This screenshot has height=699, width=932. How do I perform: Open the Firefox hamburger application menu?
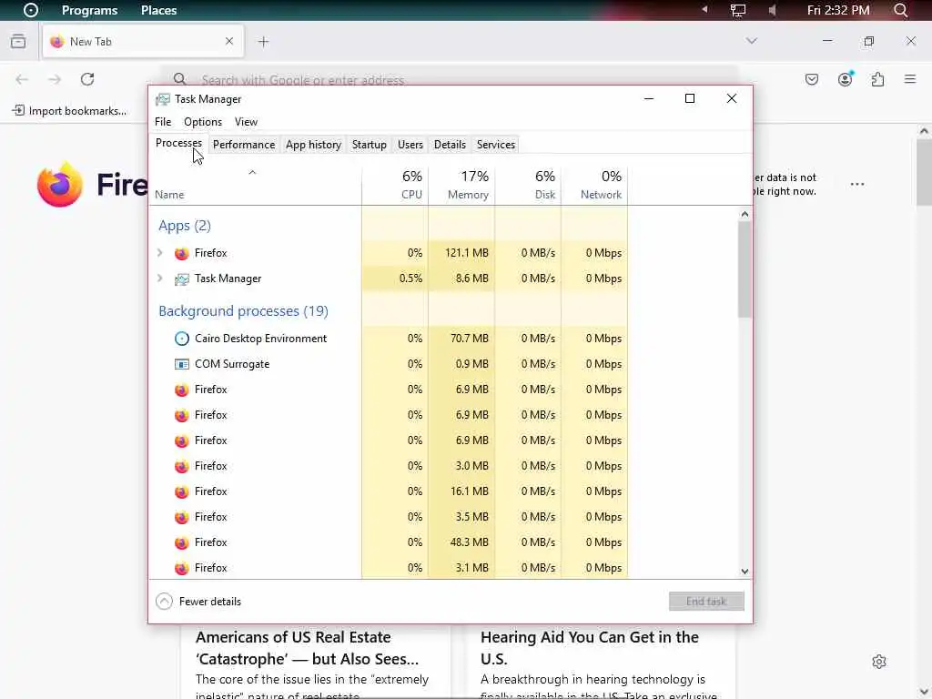(x=910, y=79)
